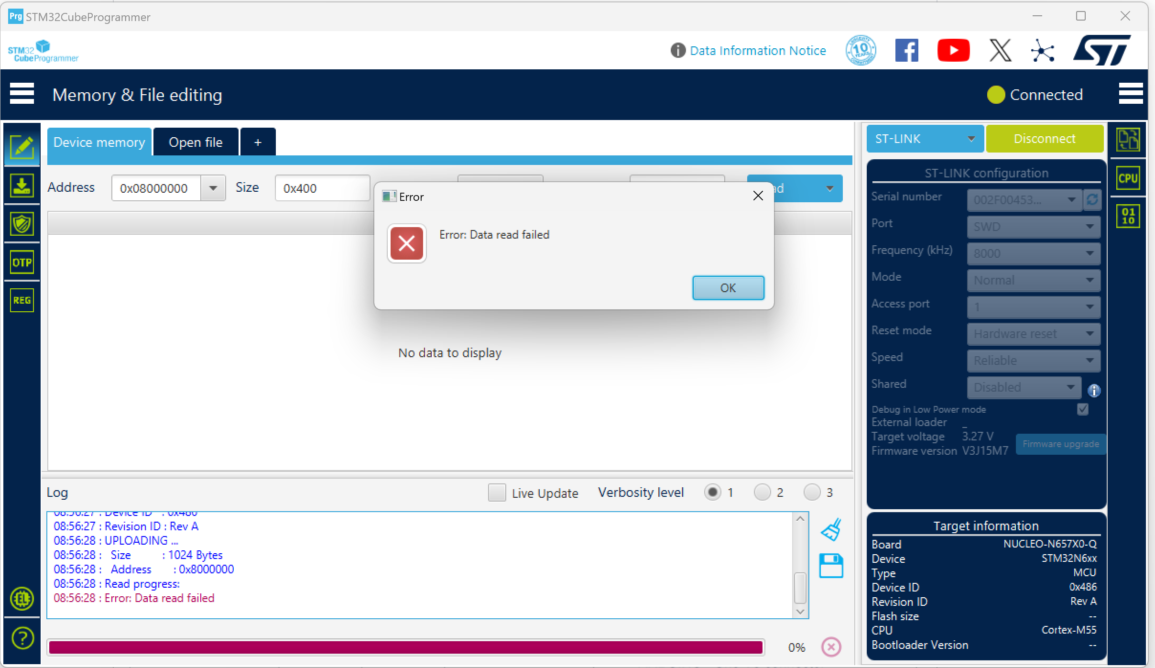Switch to the Open file tab
This screenshot has height=668, width=1155.
pos(196,142)
